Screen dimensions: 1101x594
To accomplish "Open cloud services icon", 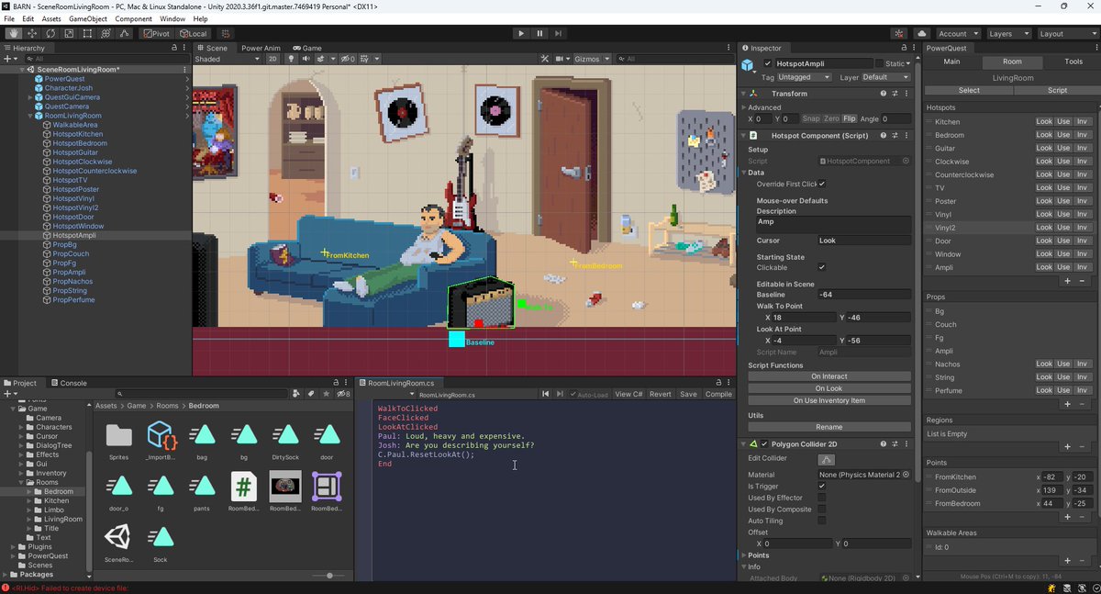I will [923, 33].
